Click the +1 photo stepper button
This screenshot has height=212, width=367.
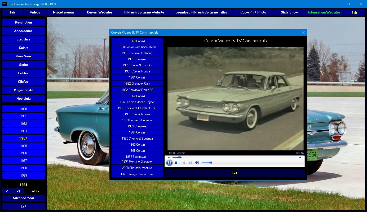pos(18,191)
